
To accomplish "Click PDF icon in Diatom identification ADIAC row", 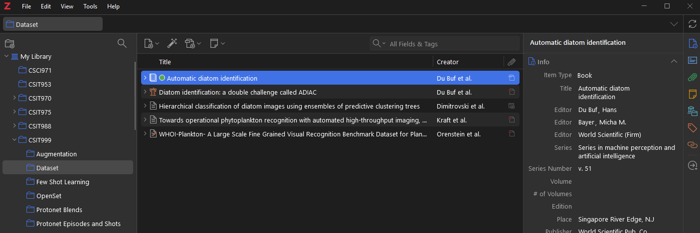I will coord(512,92).
